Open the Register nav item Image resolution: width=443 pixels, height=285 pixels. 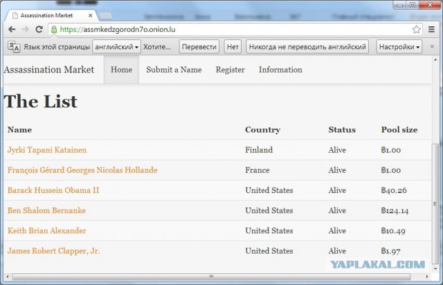[230, 70]
